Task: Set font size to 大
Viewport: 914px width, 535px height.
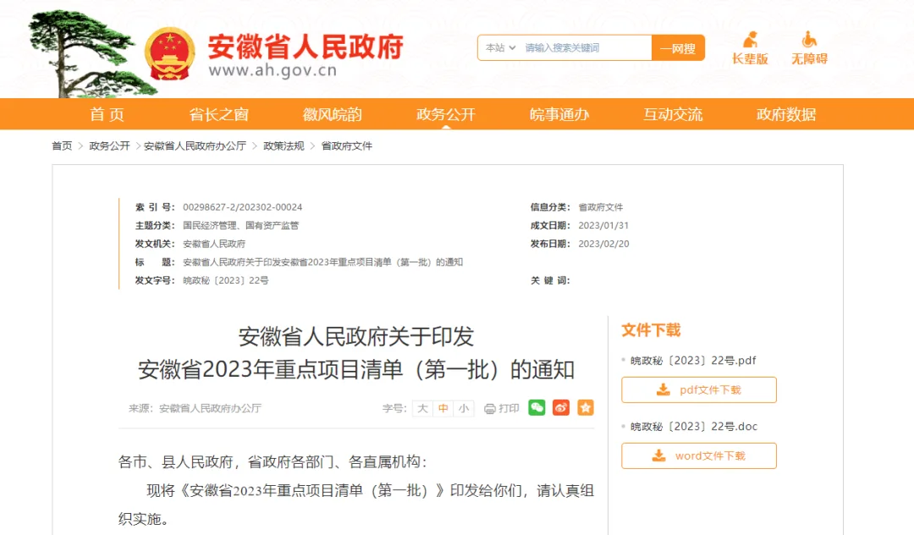Action: (422, 409)
